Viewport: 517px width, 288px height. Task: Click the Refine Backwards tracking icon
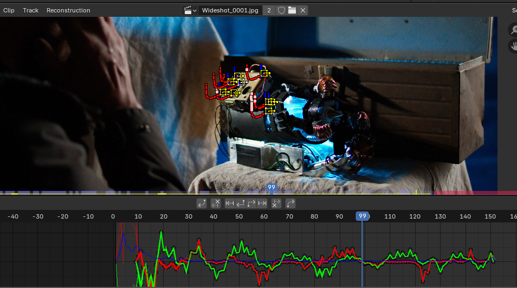[x=202, y=203]
